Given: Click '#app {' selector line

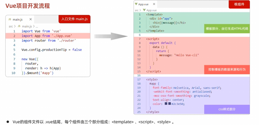Looking at the screenshot, I should click(x=154, y=84).
